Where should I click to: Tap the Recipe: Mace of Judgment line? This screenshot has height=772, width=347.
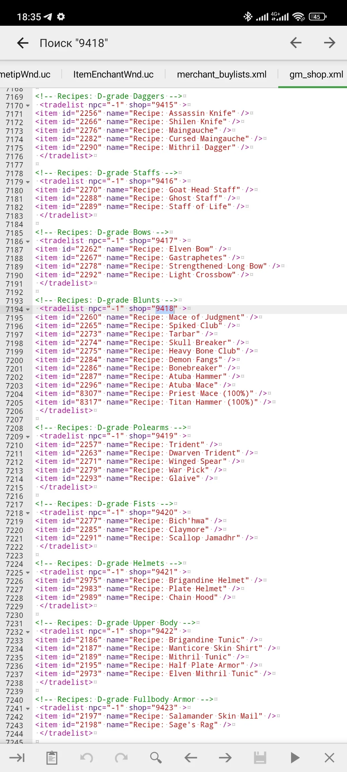point(149,317)
